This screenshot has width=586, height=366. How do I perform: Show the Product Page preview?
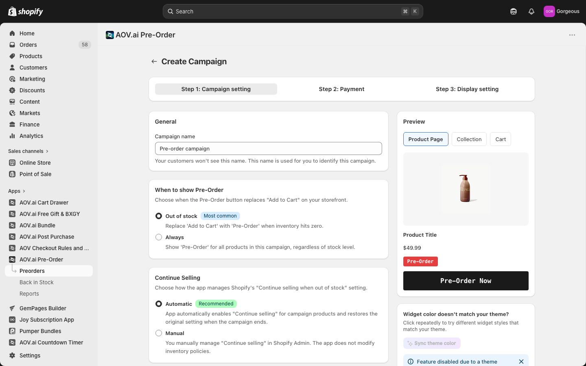coord(426,139)
